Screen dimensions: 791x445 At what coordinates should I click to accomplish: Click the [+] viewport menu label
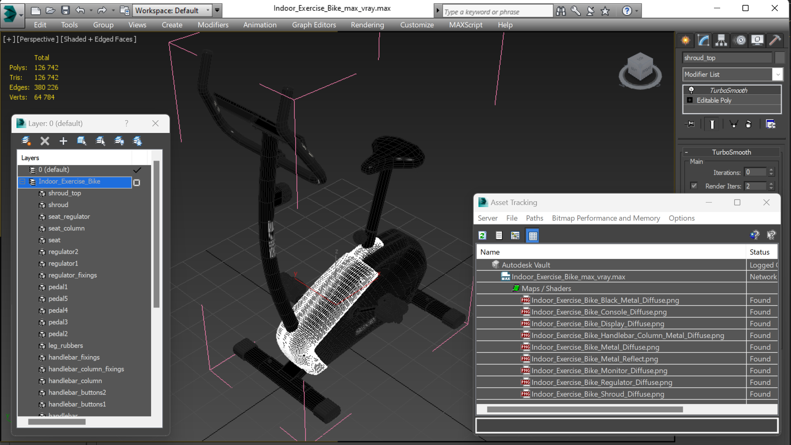[9, 39]
